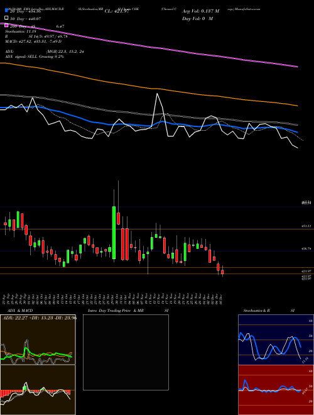Click the ADX & MACD panel title
Screen dimensions: 314x415
[20, 311]
